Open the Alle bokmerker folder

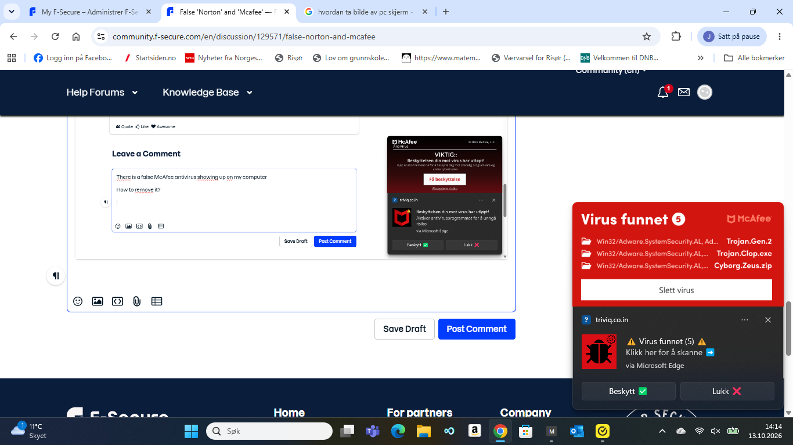pos(754,58)
